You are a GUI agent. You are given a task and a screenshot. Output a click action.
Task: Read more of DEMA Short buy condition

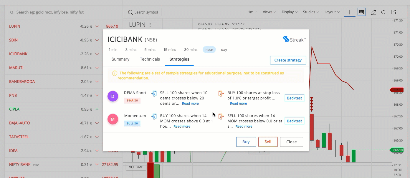[x=238, y=104]
